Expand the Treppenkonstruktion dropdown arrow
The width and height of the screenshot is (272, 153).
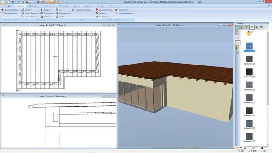tap(93, 10)
